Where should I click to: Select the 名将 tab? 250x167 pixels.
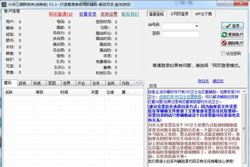tap(113, 83)
